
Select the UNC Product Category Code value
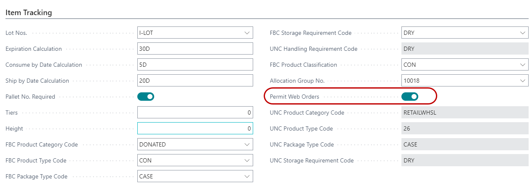(x=465, y=113)
